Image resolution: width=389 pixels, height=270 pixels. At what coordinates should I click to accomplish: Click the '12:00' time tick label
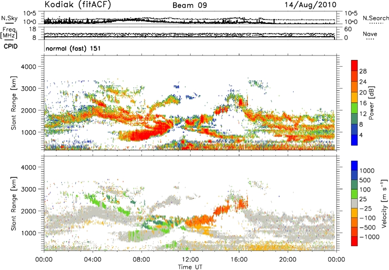[190, 260]
